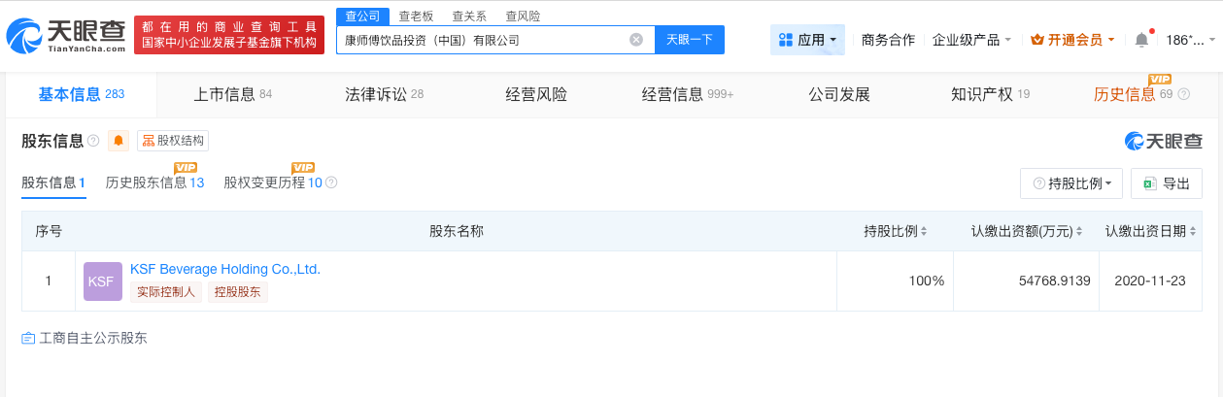Switch to 基本信息 tab
Image resolution: width=1223 pixels, height=397 pixels.
82,94
